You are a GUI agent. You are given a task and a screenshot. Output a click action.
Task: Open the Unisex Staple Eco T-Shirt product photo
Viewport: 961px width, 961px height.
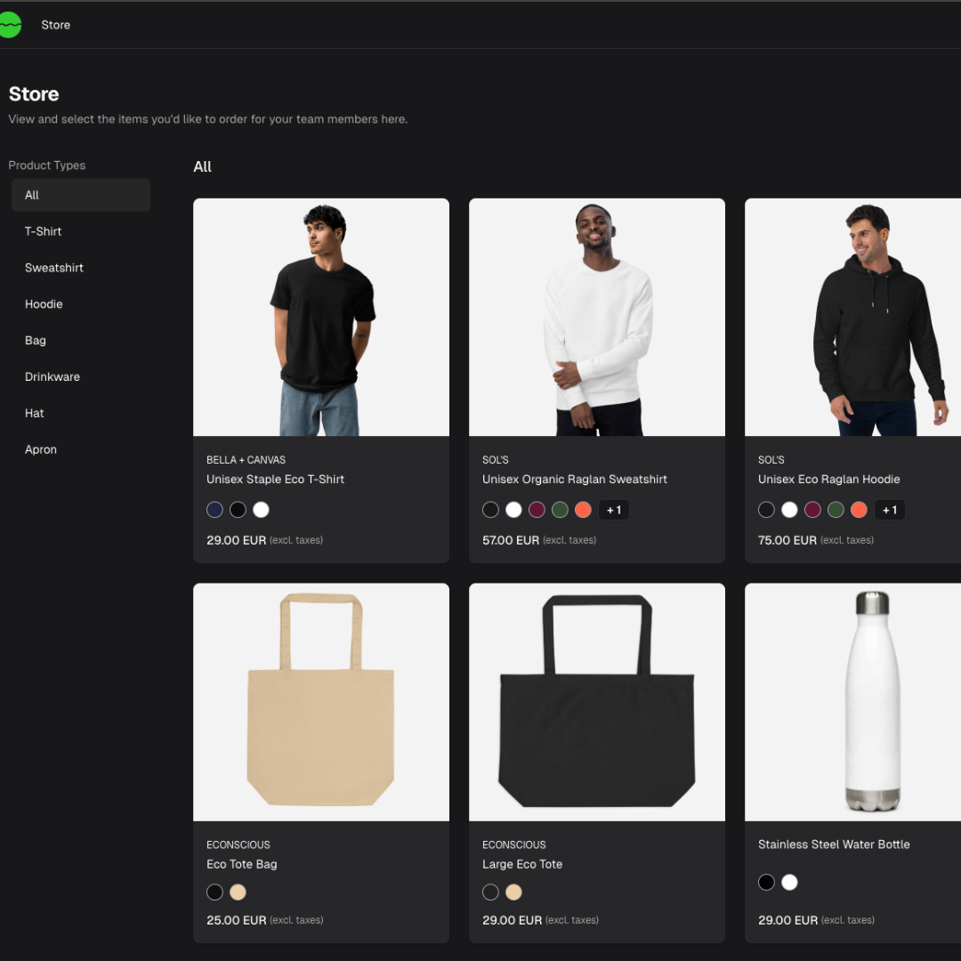coord(321,317)
